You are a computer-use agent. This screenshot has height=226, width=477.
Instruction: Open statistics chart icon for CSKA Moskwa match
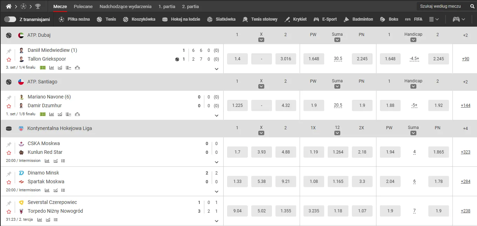47,161
